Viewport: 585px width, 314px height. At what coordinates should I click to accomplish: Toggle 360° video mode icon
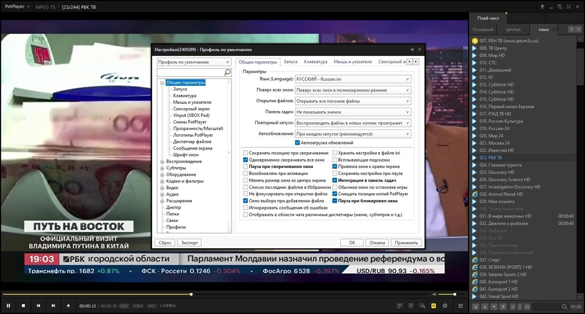(x=400, y=305)
